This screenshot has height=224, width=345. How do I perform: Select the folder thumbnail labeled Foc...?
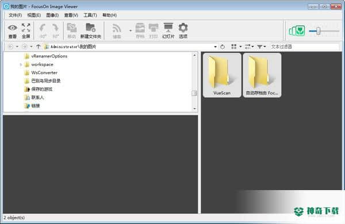[262, 75]
